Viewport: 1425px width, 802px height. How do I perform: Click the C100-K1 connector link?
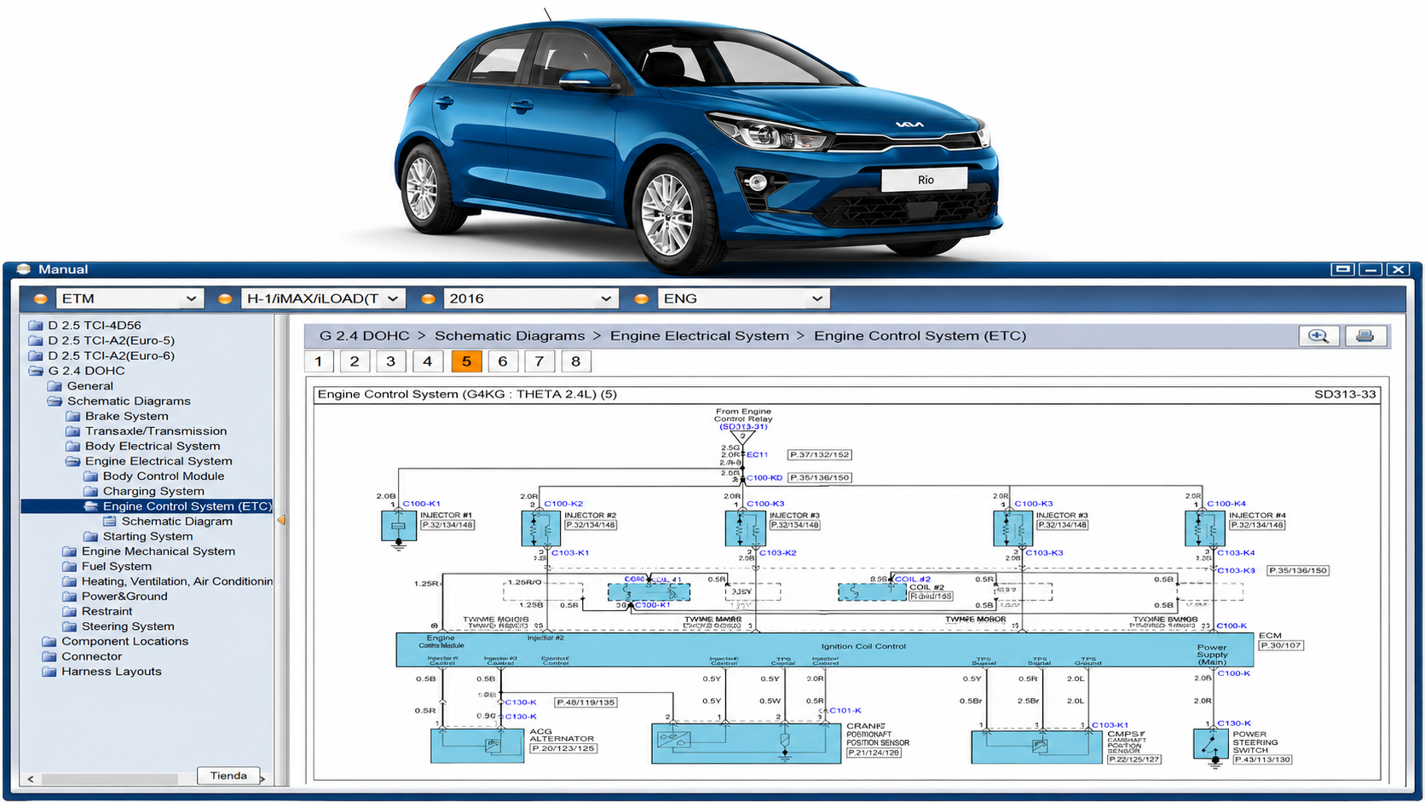[421, 504]
